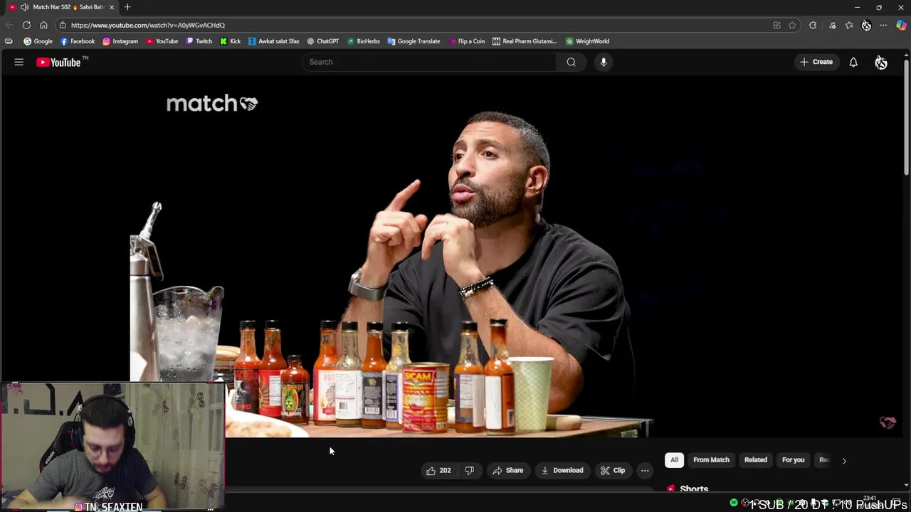Screen dimensions: 911x512
Task: Download the video
Action: pos(562,470)
